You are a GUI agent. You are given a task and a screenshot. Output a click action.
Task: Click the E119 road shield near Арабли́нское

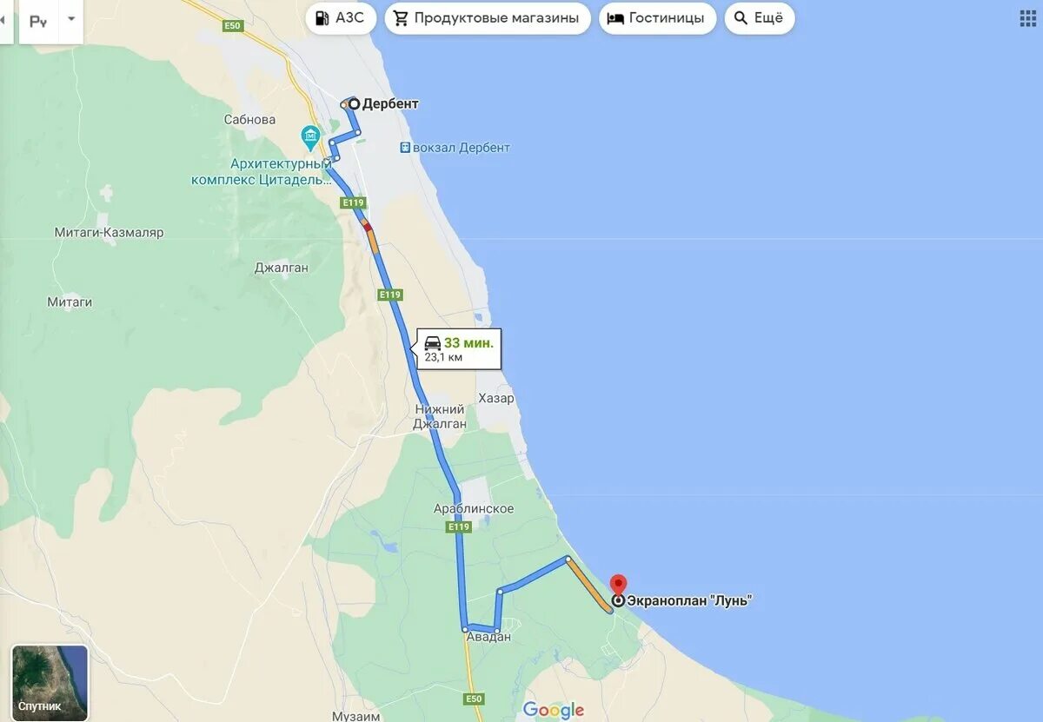(x=460, y=527)
